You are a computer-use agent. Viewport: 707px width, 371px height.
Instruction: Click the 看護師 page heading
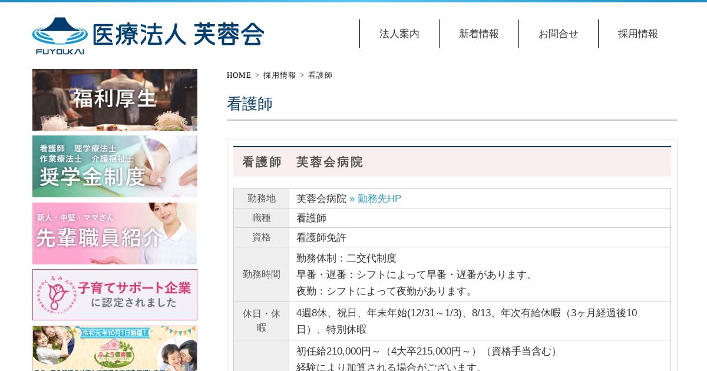click(x=250, y=104)
